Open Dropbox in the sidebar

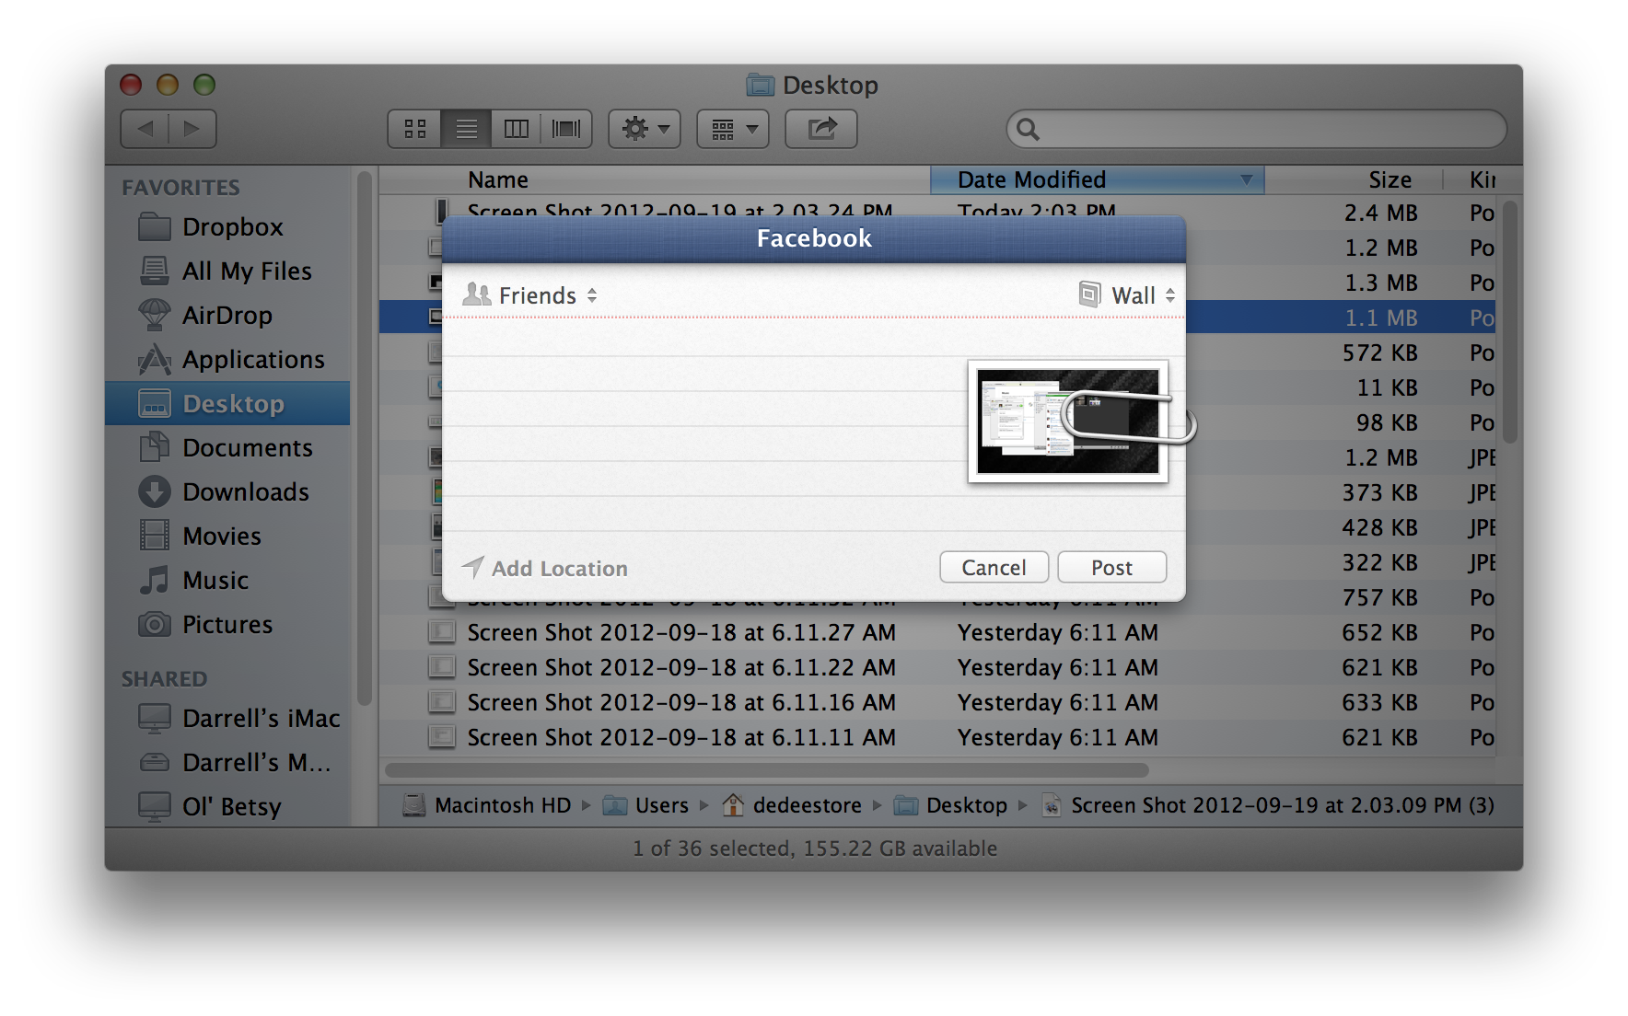[227, 226]
